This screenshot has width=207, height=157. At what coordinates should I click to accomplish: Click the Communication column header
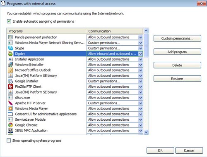pyautogui.click(x=115, y=31)
